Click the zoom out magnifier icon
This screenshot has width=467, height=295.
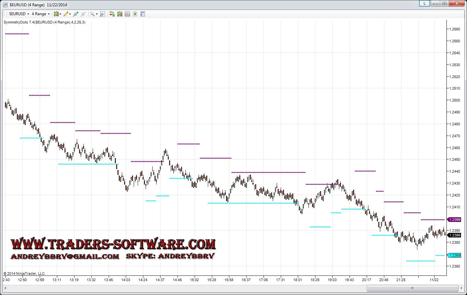coord(83,14)
